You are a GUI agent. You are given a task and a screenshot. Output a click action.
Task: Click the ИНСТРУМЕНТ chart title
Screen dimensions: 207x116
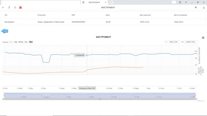coord(104,37)
